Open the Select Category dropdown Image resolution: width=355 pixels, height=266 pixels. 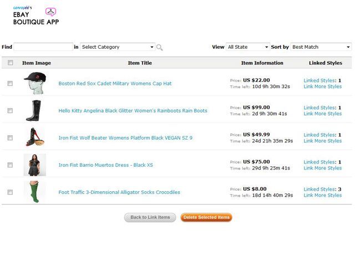118,47
